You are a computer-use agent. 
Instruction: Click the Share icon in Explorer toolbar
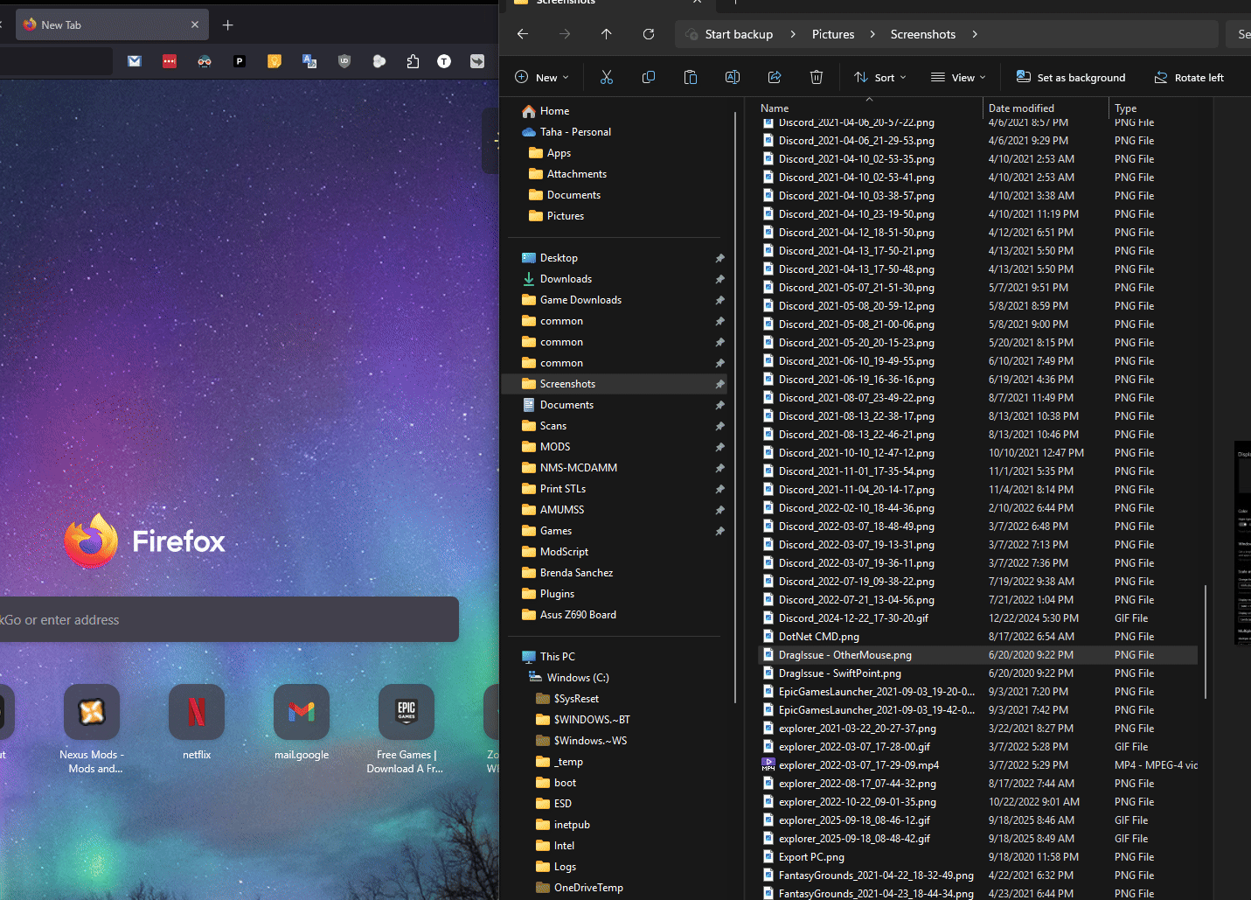tap(775, 77)
